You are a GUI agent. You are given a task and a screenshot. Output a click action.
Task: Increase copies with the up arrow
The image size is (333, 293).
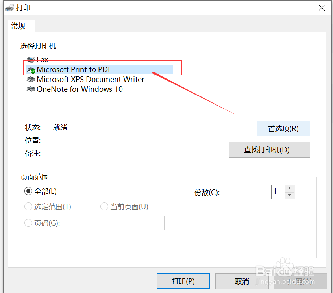tap(289, 189)
